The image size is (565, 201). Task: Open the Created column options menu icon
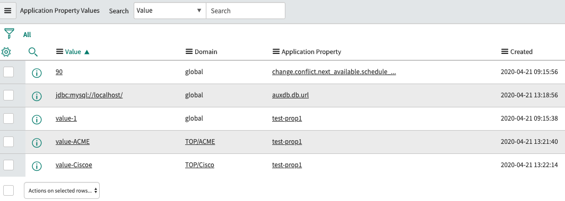(x=505, y=52)
